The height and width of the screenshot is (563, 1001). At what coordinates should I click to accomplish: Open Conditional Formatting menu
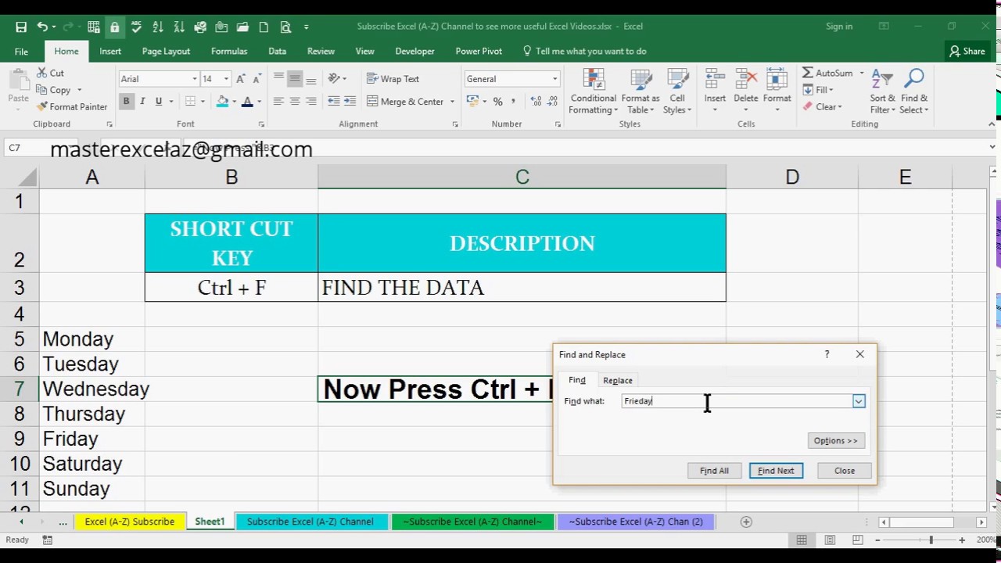(x=593, y=91)
